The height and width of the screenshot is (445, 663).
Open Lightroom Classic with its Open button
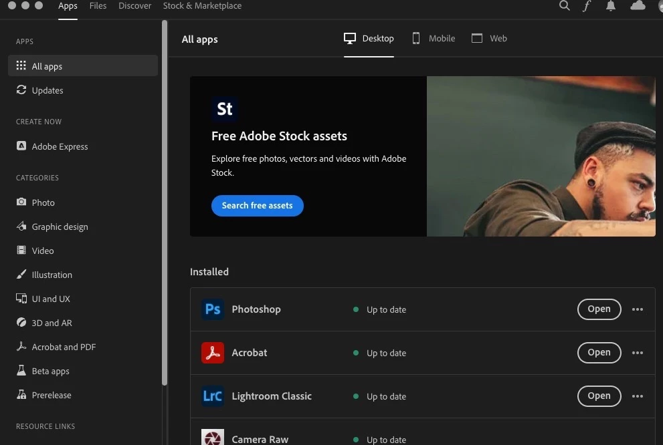point(599,396)
